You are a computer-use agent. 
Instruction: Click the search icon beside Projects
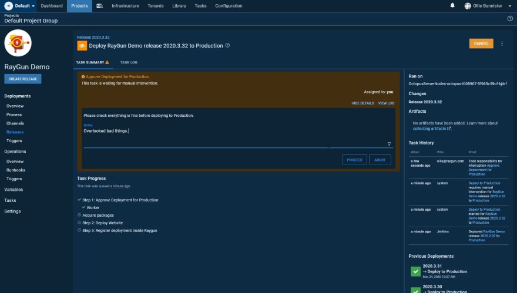[99, 6]
